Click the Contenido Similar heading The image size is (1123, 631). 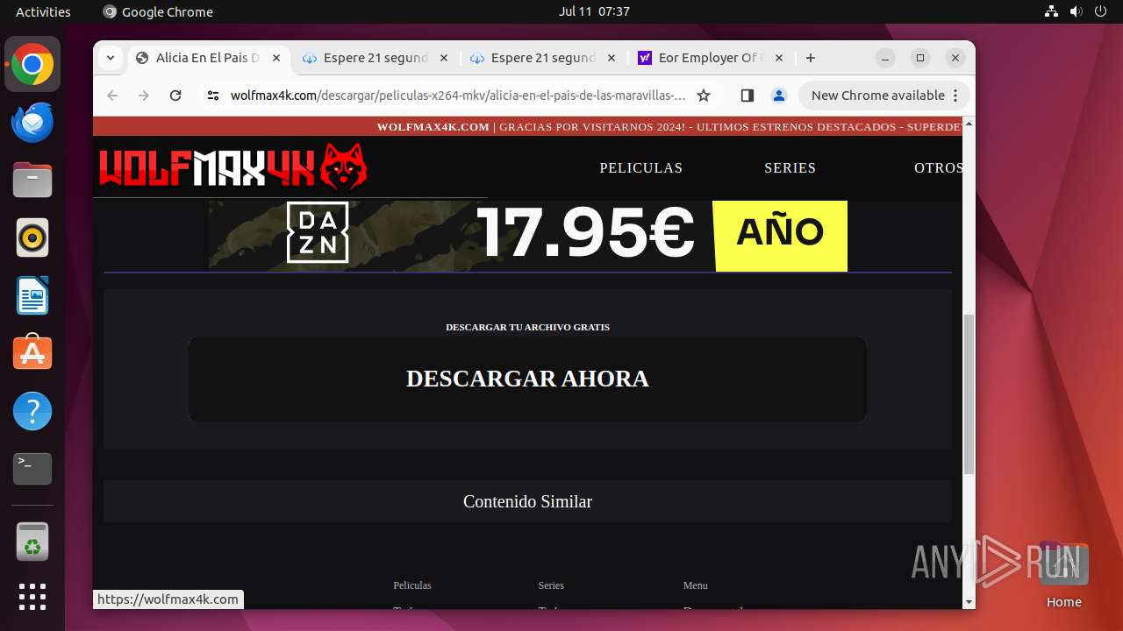click(x=527, y=501)
